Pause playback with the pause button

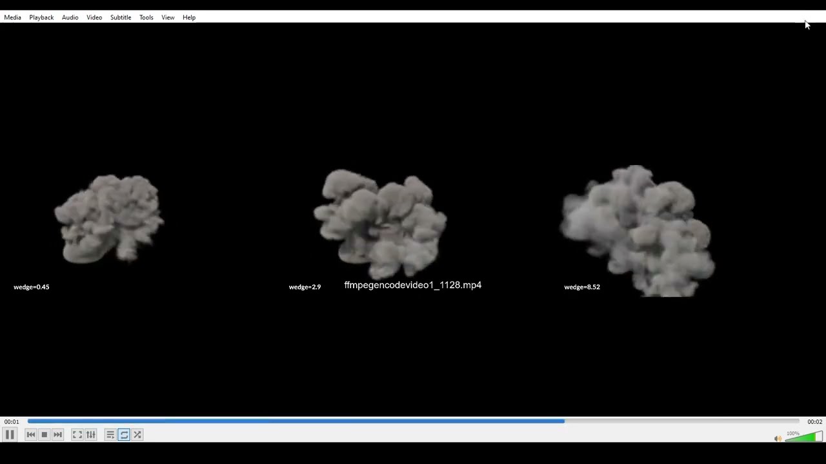[10, 435]
